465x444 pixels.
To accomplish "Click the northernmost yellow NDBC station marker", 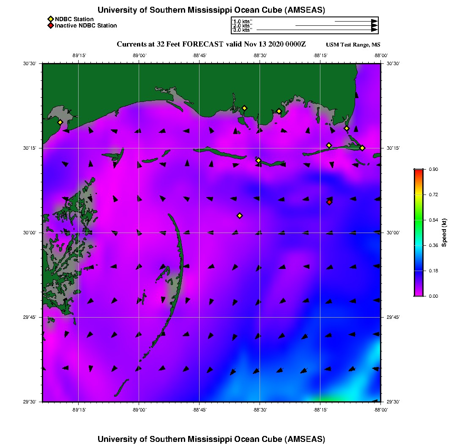I will [x=244, y=108].
